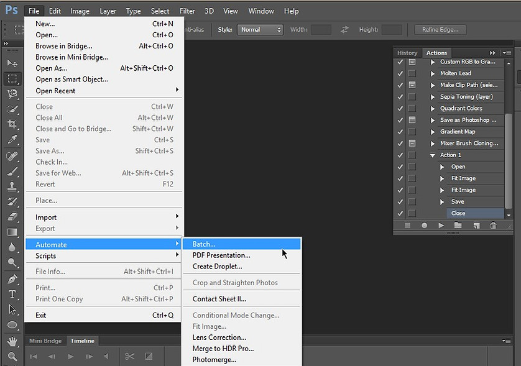
Task: Select the Hand tool
Action: click(12, 341)
